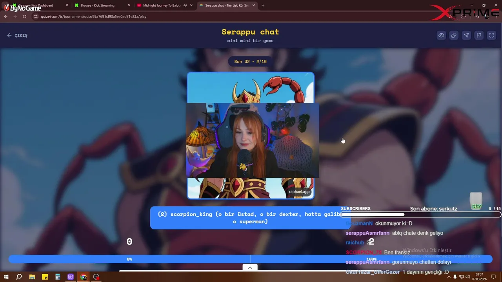Close the Serappu chat tab
Screen dimensions: 502x282
point(253,5)
